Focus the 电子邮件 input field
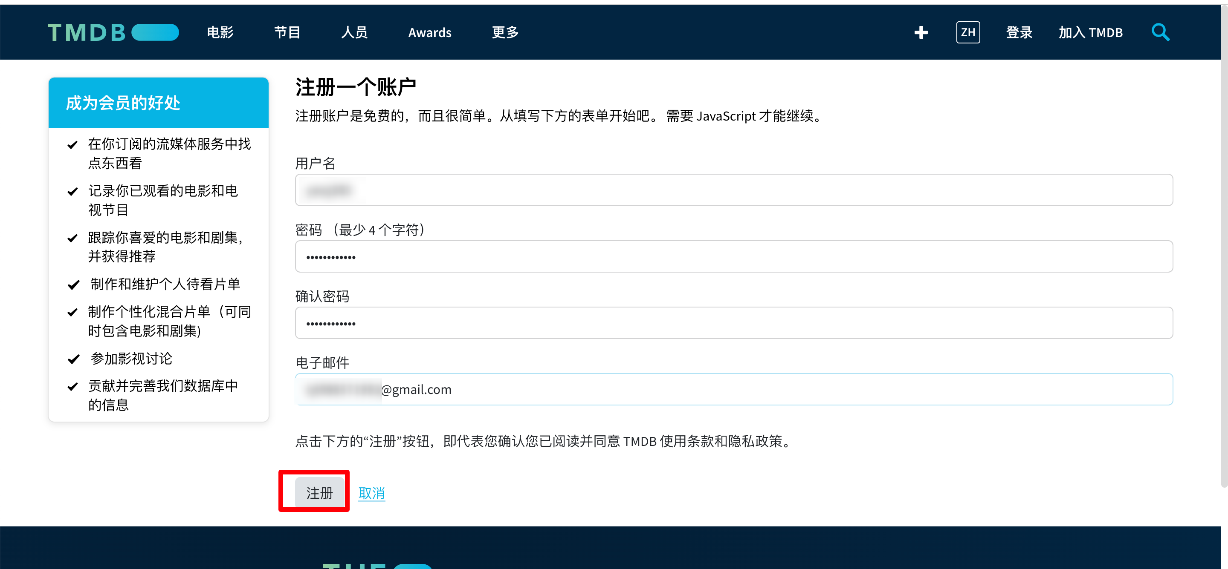Screen dimensions: 1228x569 (x=733, y=390)
